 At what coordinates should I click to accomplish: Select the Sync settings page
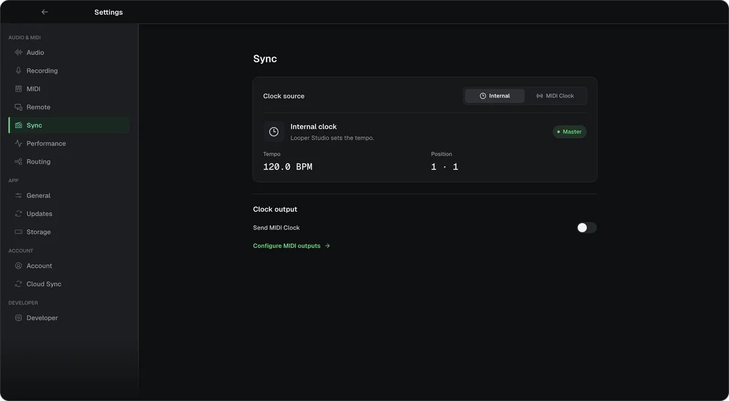coord(69,126)
